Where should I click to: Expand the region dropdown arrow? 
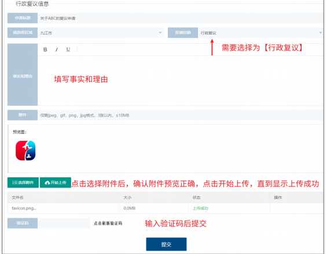[x=160, y=33]
